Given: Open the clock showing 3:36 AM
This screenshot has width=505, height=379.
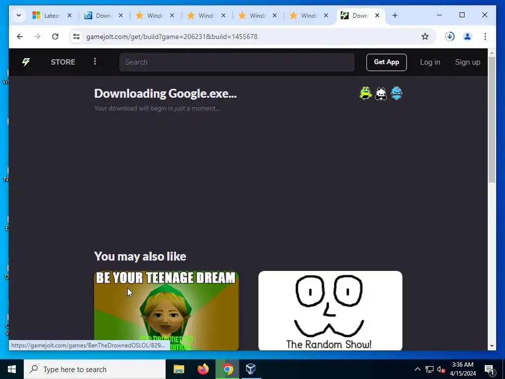Looking at the screenshot, I should point(463,369).
